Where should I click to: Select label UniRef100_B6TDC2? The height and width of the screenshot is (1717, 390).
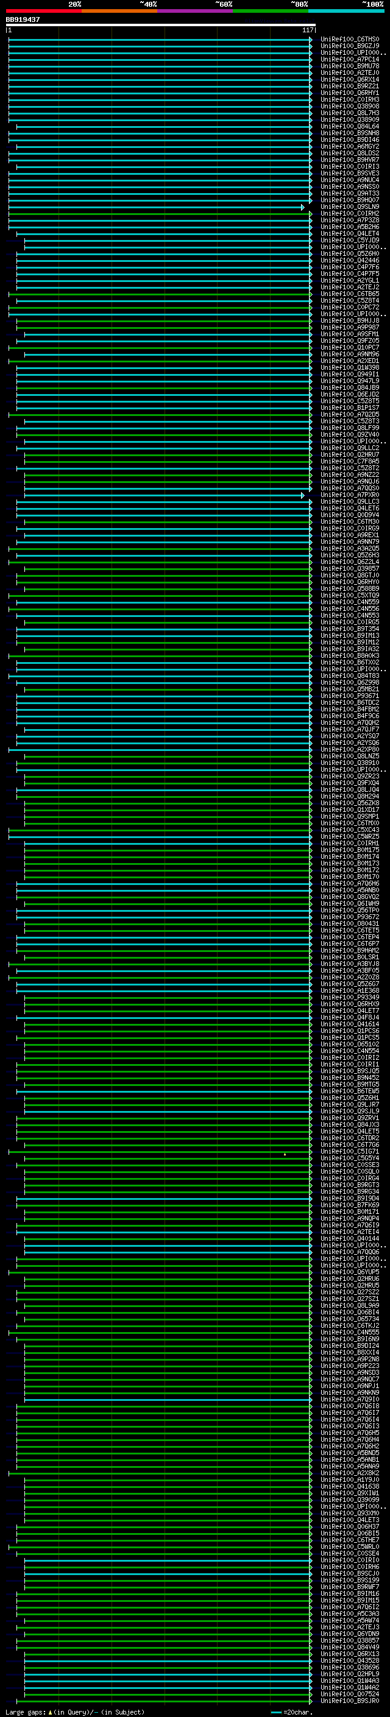350,702
